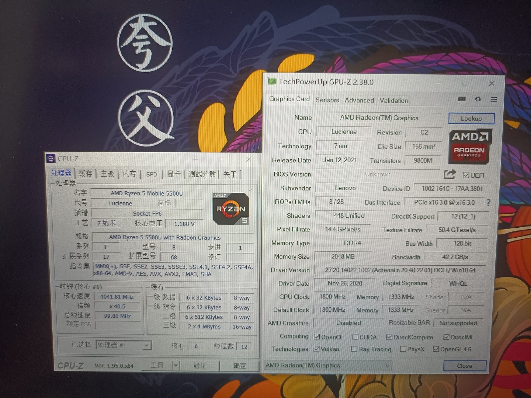This screenshot has height=398, width=531.
Task: Click the AMD Radeon Graphics logo
Action: pyautogui.click(x=470, y=146)
